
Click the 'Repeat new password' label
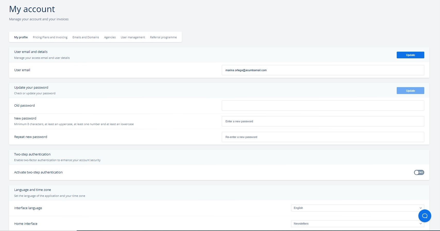[31, 137]
